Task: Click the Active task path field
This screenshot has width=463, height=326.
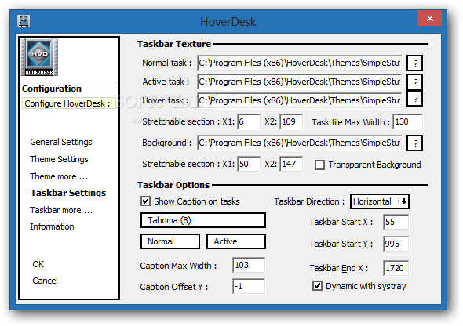Action: (x=300, y=82)
